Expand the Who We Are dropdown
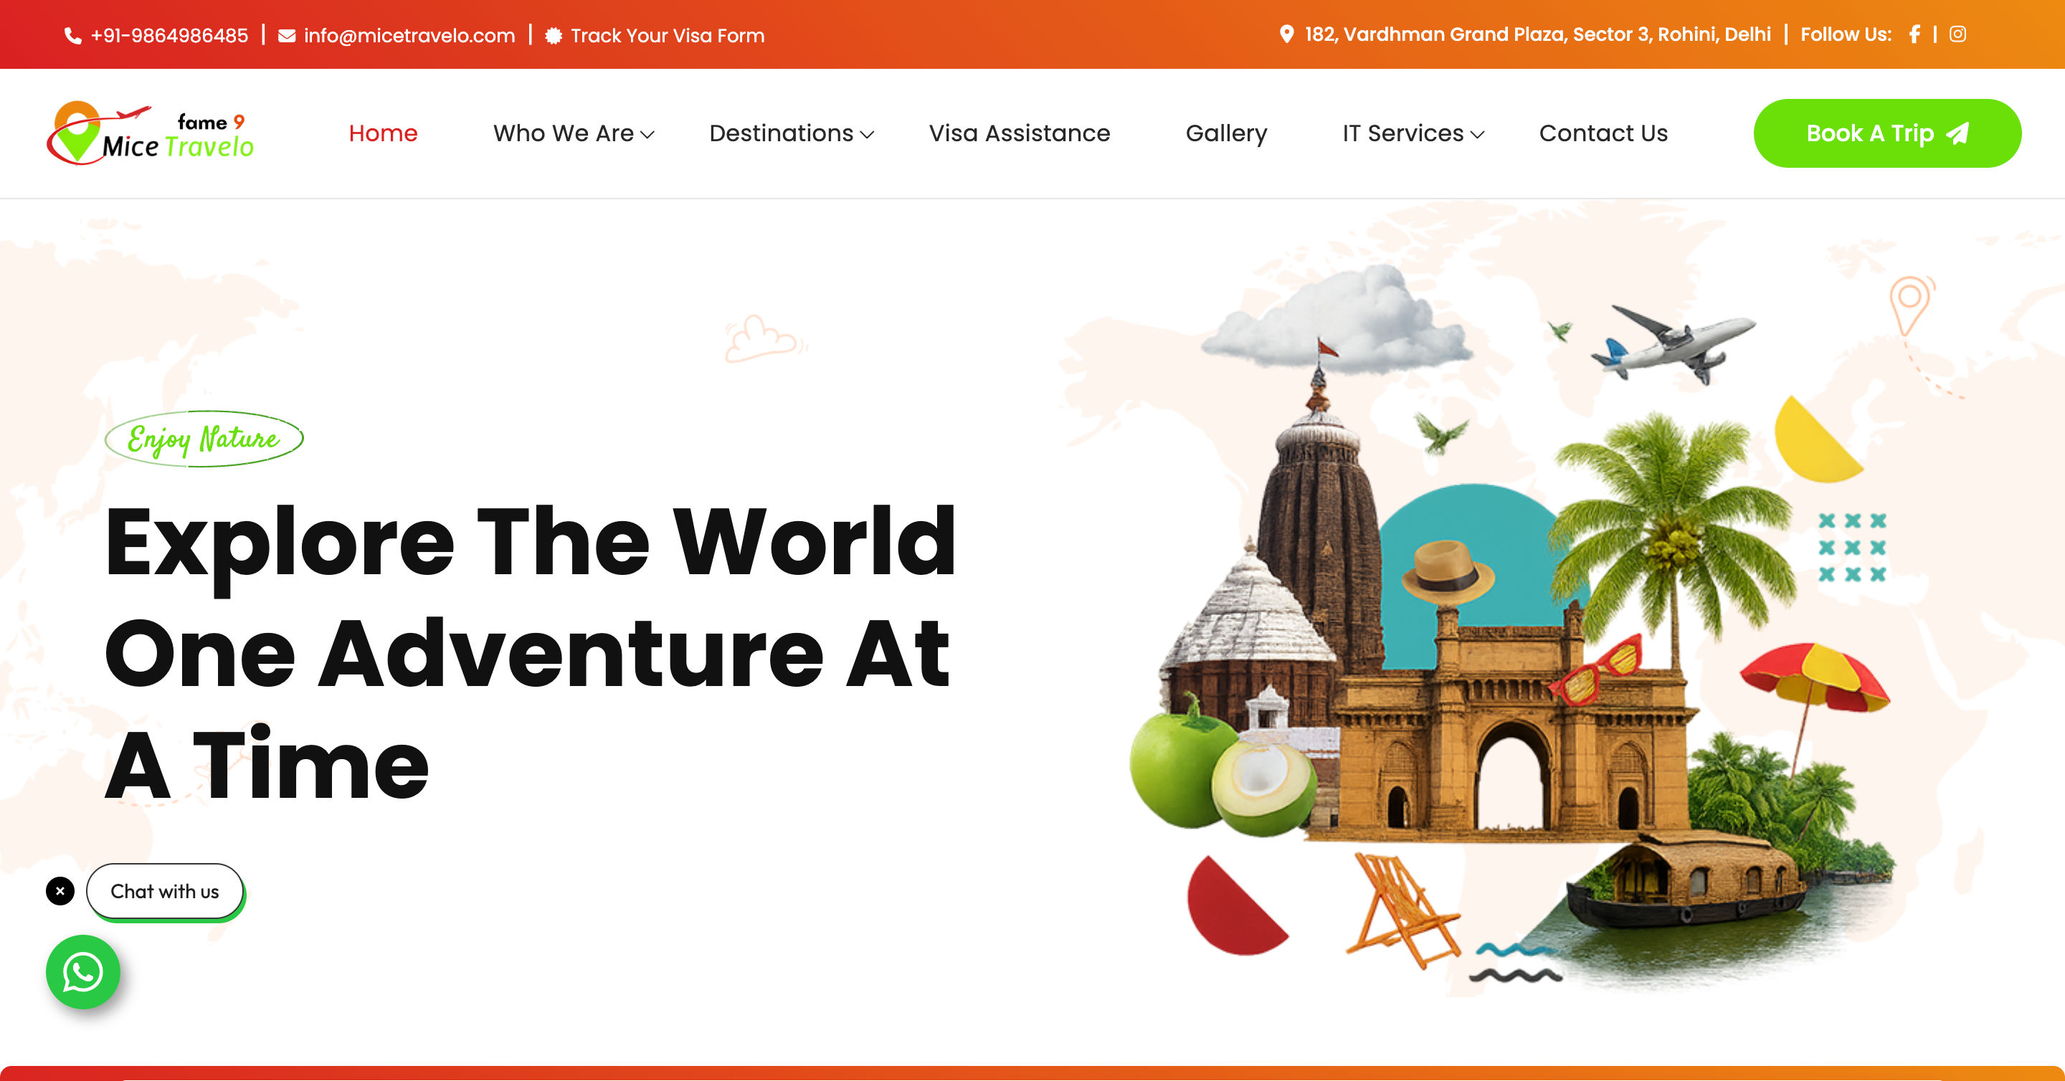The image size is (2065, 1081). coord(574,133)
